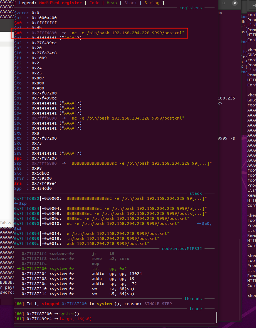Image resolution: width=256 pixels, height=328 pixels.
Task: Open a new tab in the right-hand terminal
Action: click(253, 5)
